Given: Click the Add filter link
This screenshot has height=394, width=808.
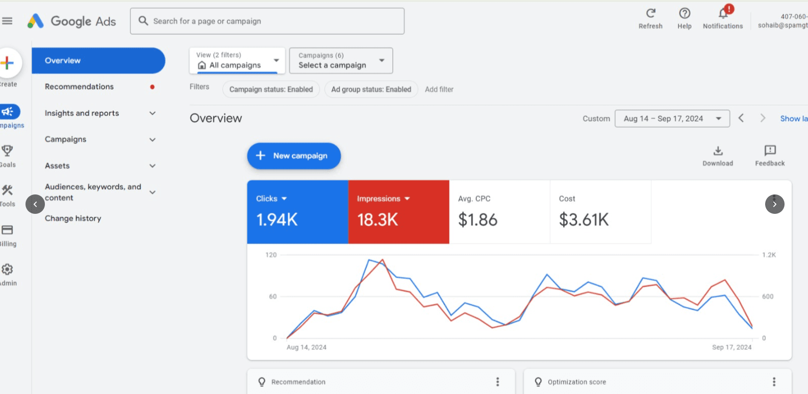Looking at the screenshot, I should [439, 89].
